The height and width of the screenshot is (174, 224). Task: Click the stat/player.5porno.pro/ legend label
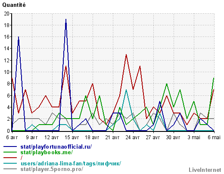(52, 169)
